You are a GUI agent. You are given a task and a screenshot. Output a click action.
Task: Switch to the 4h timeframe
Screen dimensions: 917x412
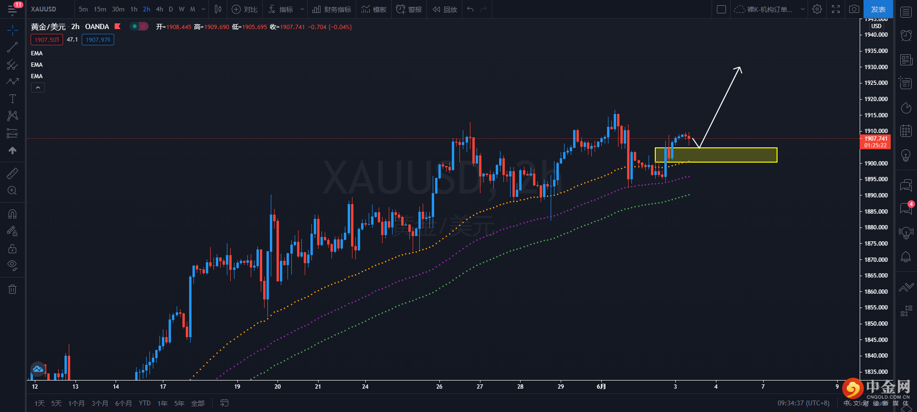pyautogui.click(x=160, y=9)
